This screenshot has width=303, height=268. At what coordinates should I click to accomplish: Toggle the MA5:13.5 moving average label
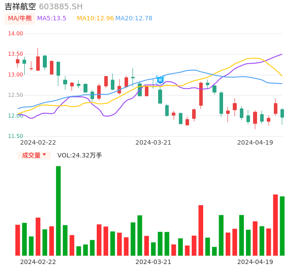pos(52,19)
